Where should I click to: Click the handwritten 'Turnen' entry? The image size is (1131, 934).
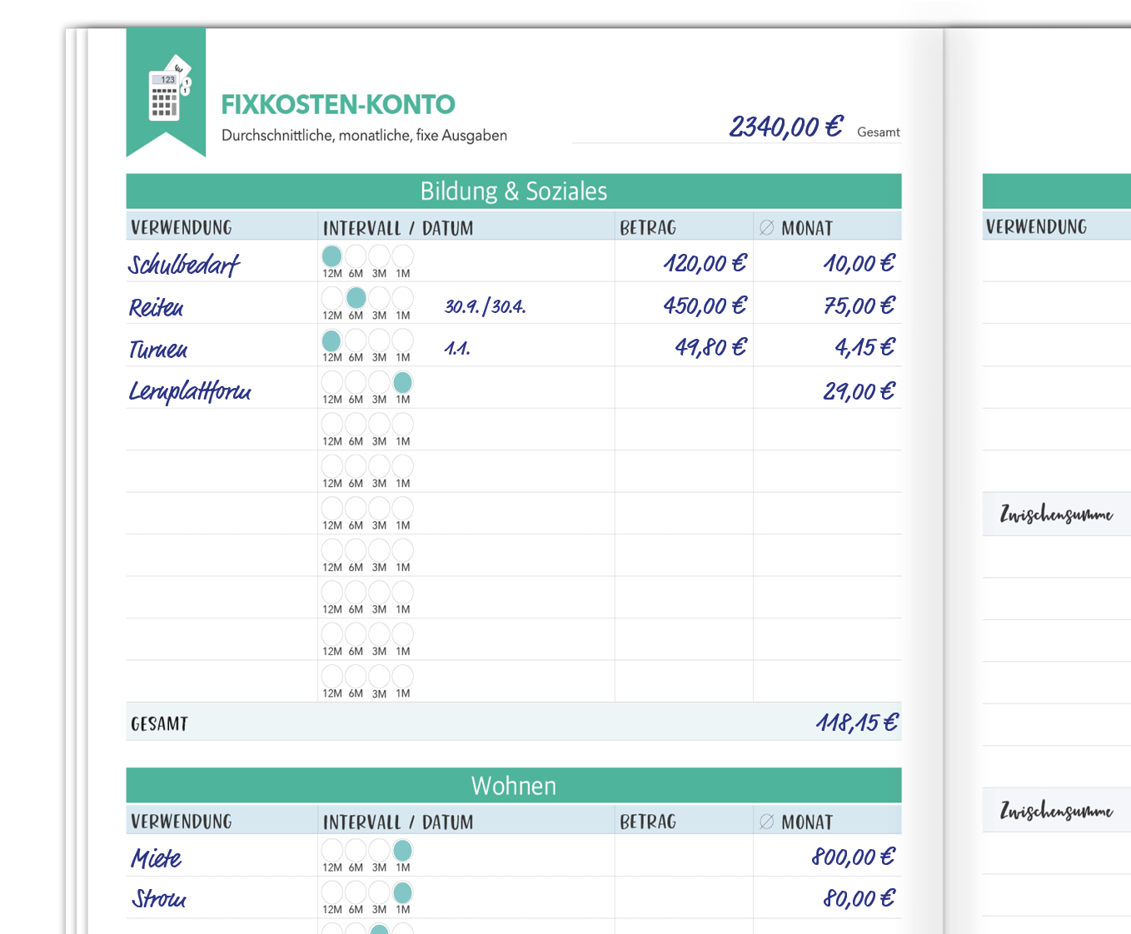(x=158, y=350)
